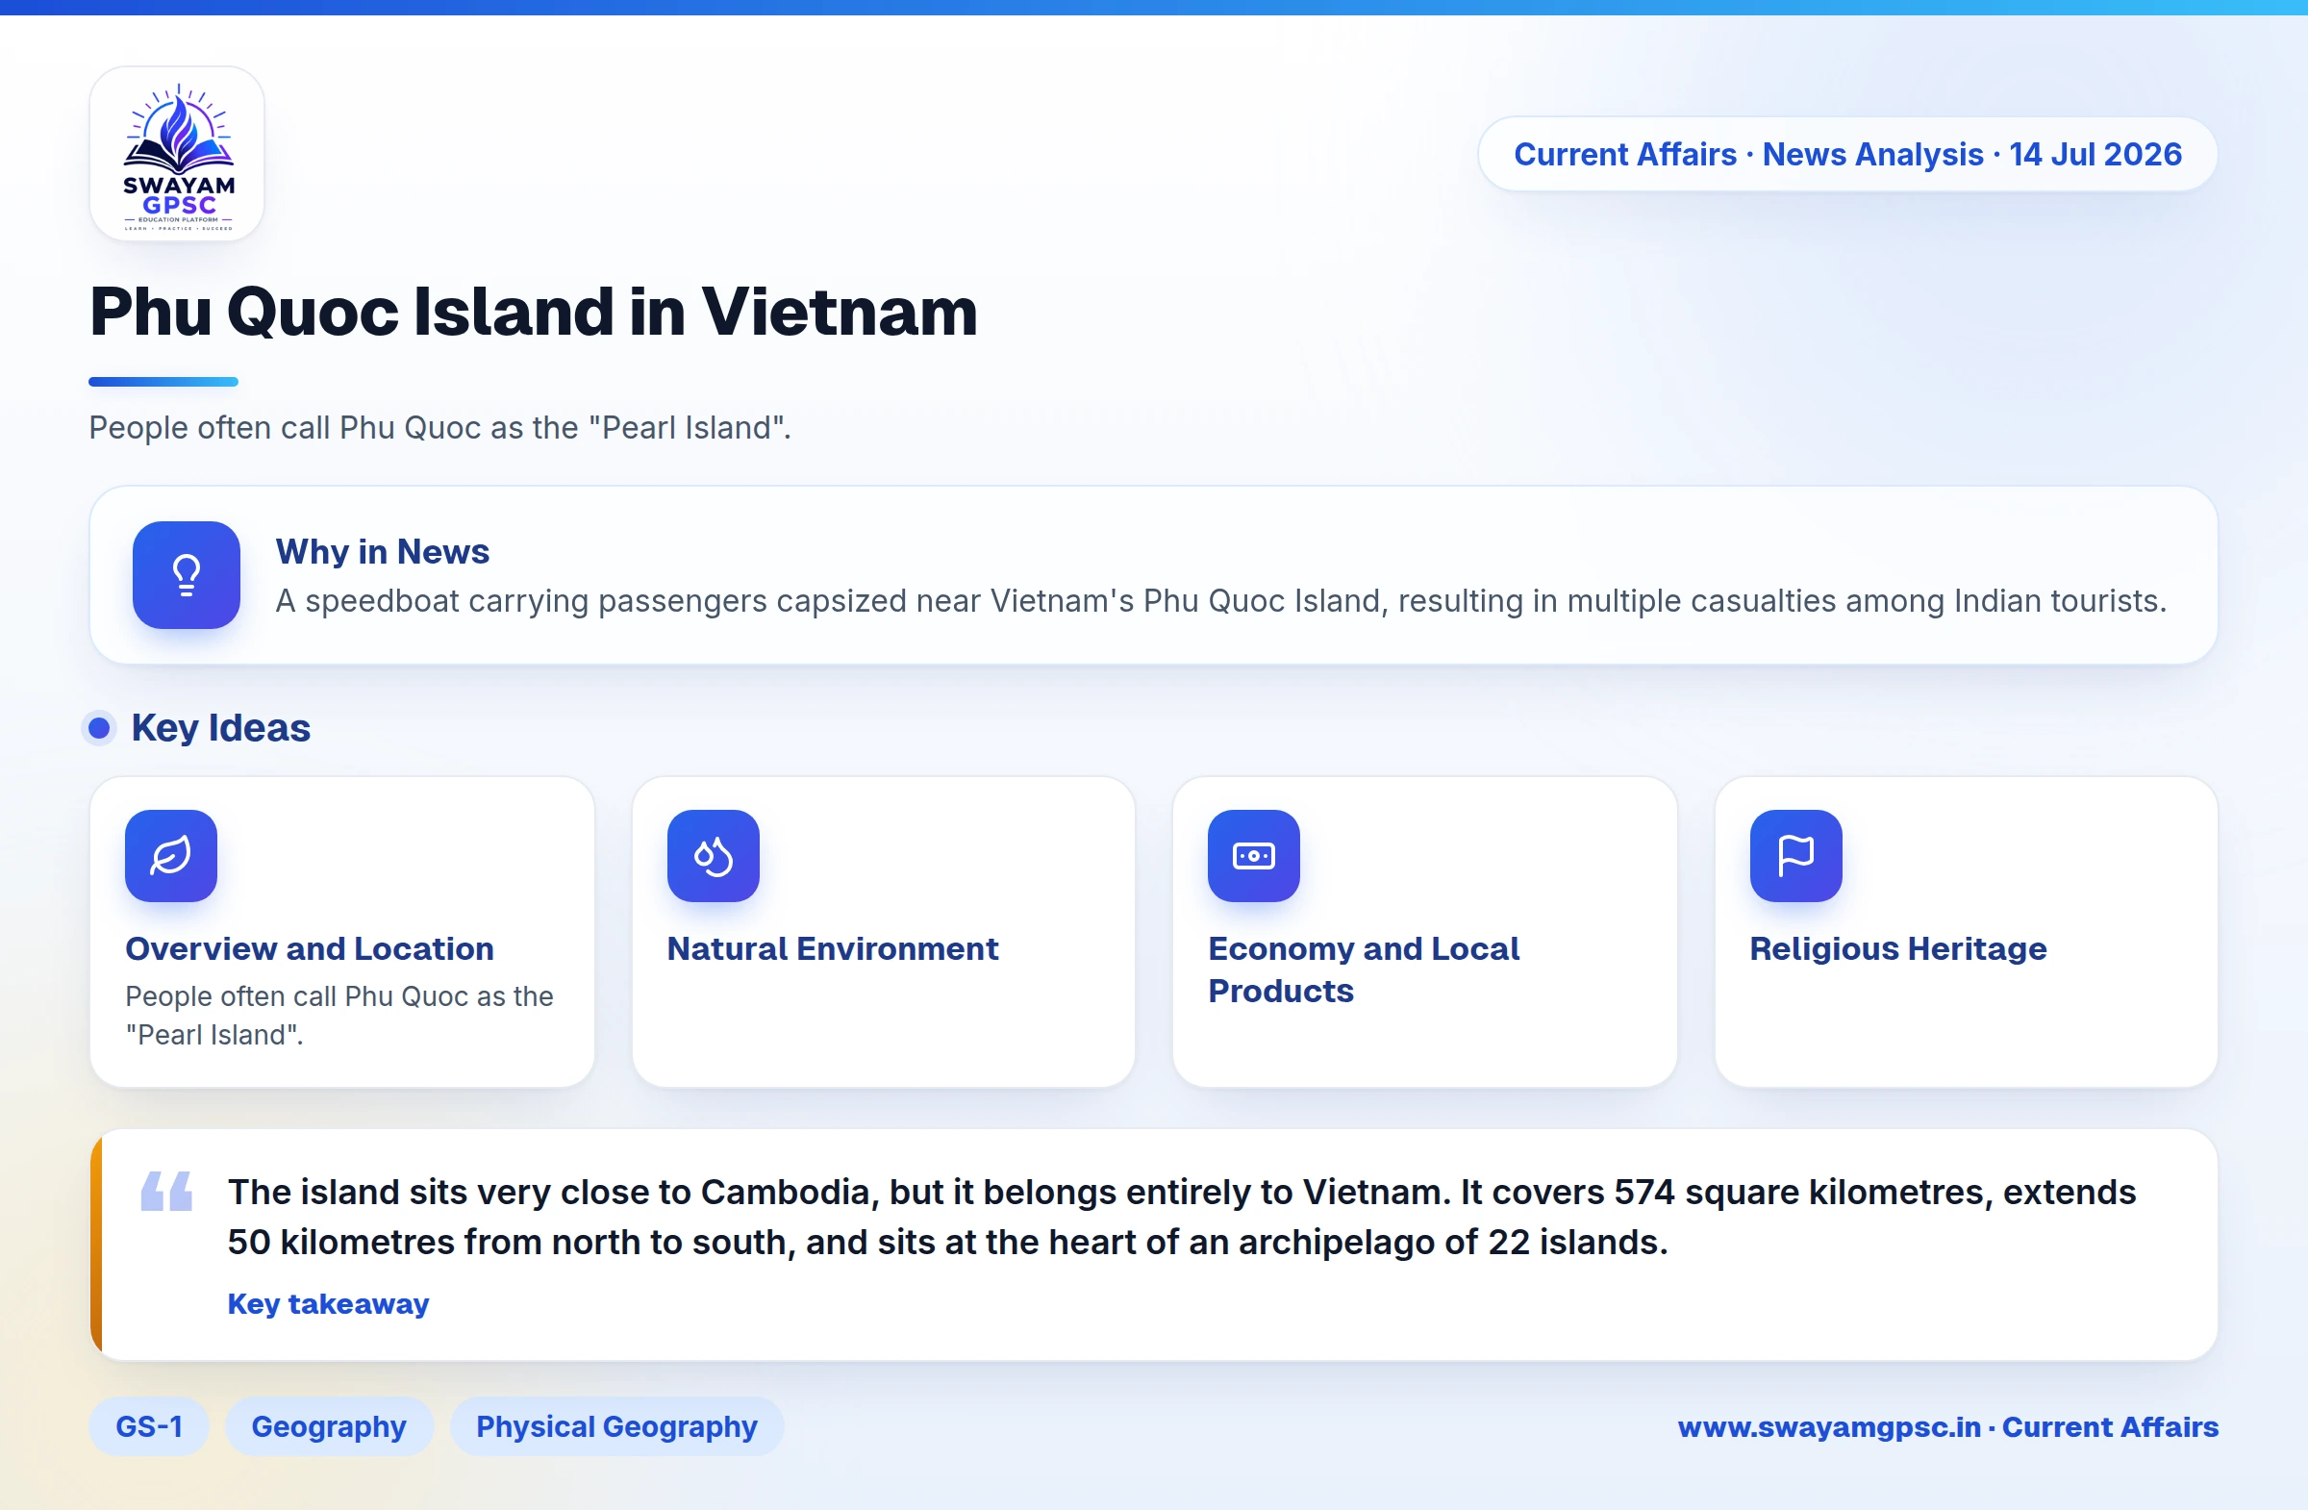Click the Swayam GPSC logo

[x=178, y=154]
